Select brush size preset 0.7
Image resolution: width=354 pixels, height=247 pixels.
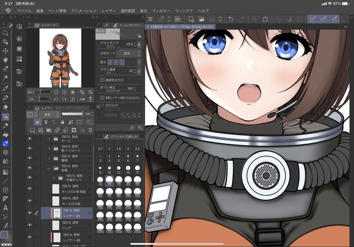click(100, 146)
